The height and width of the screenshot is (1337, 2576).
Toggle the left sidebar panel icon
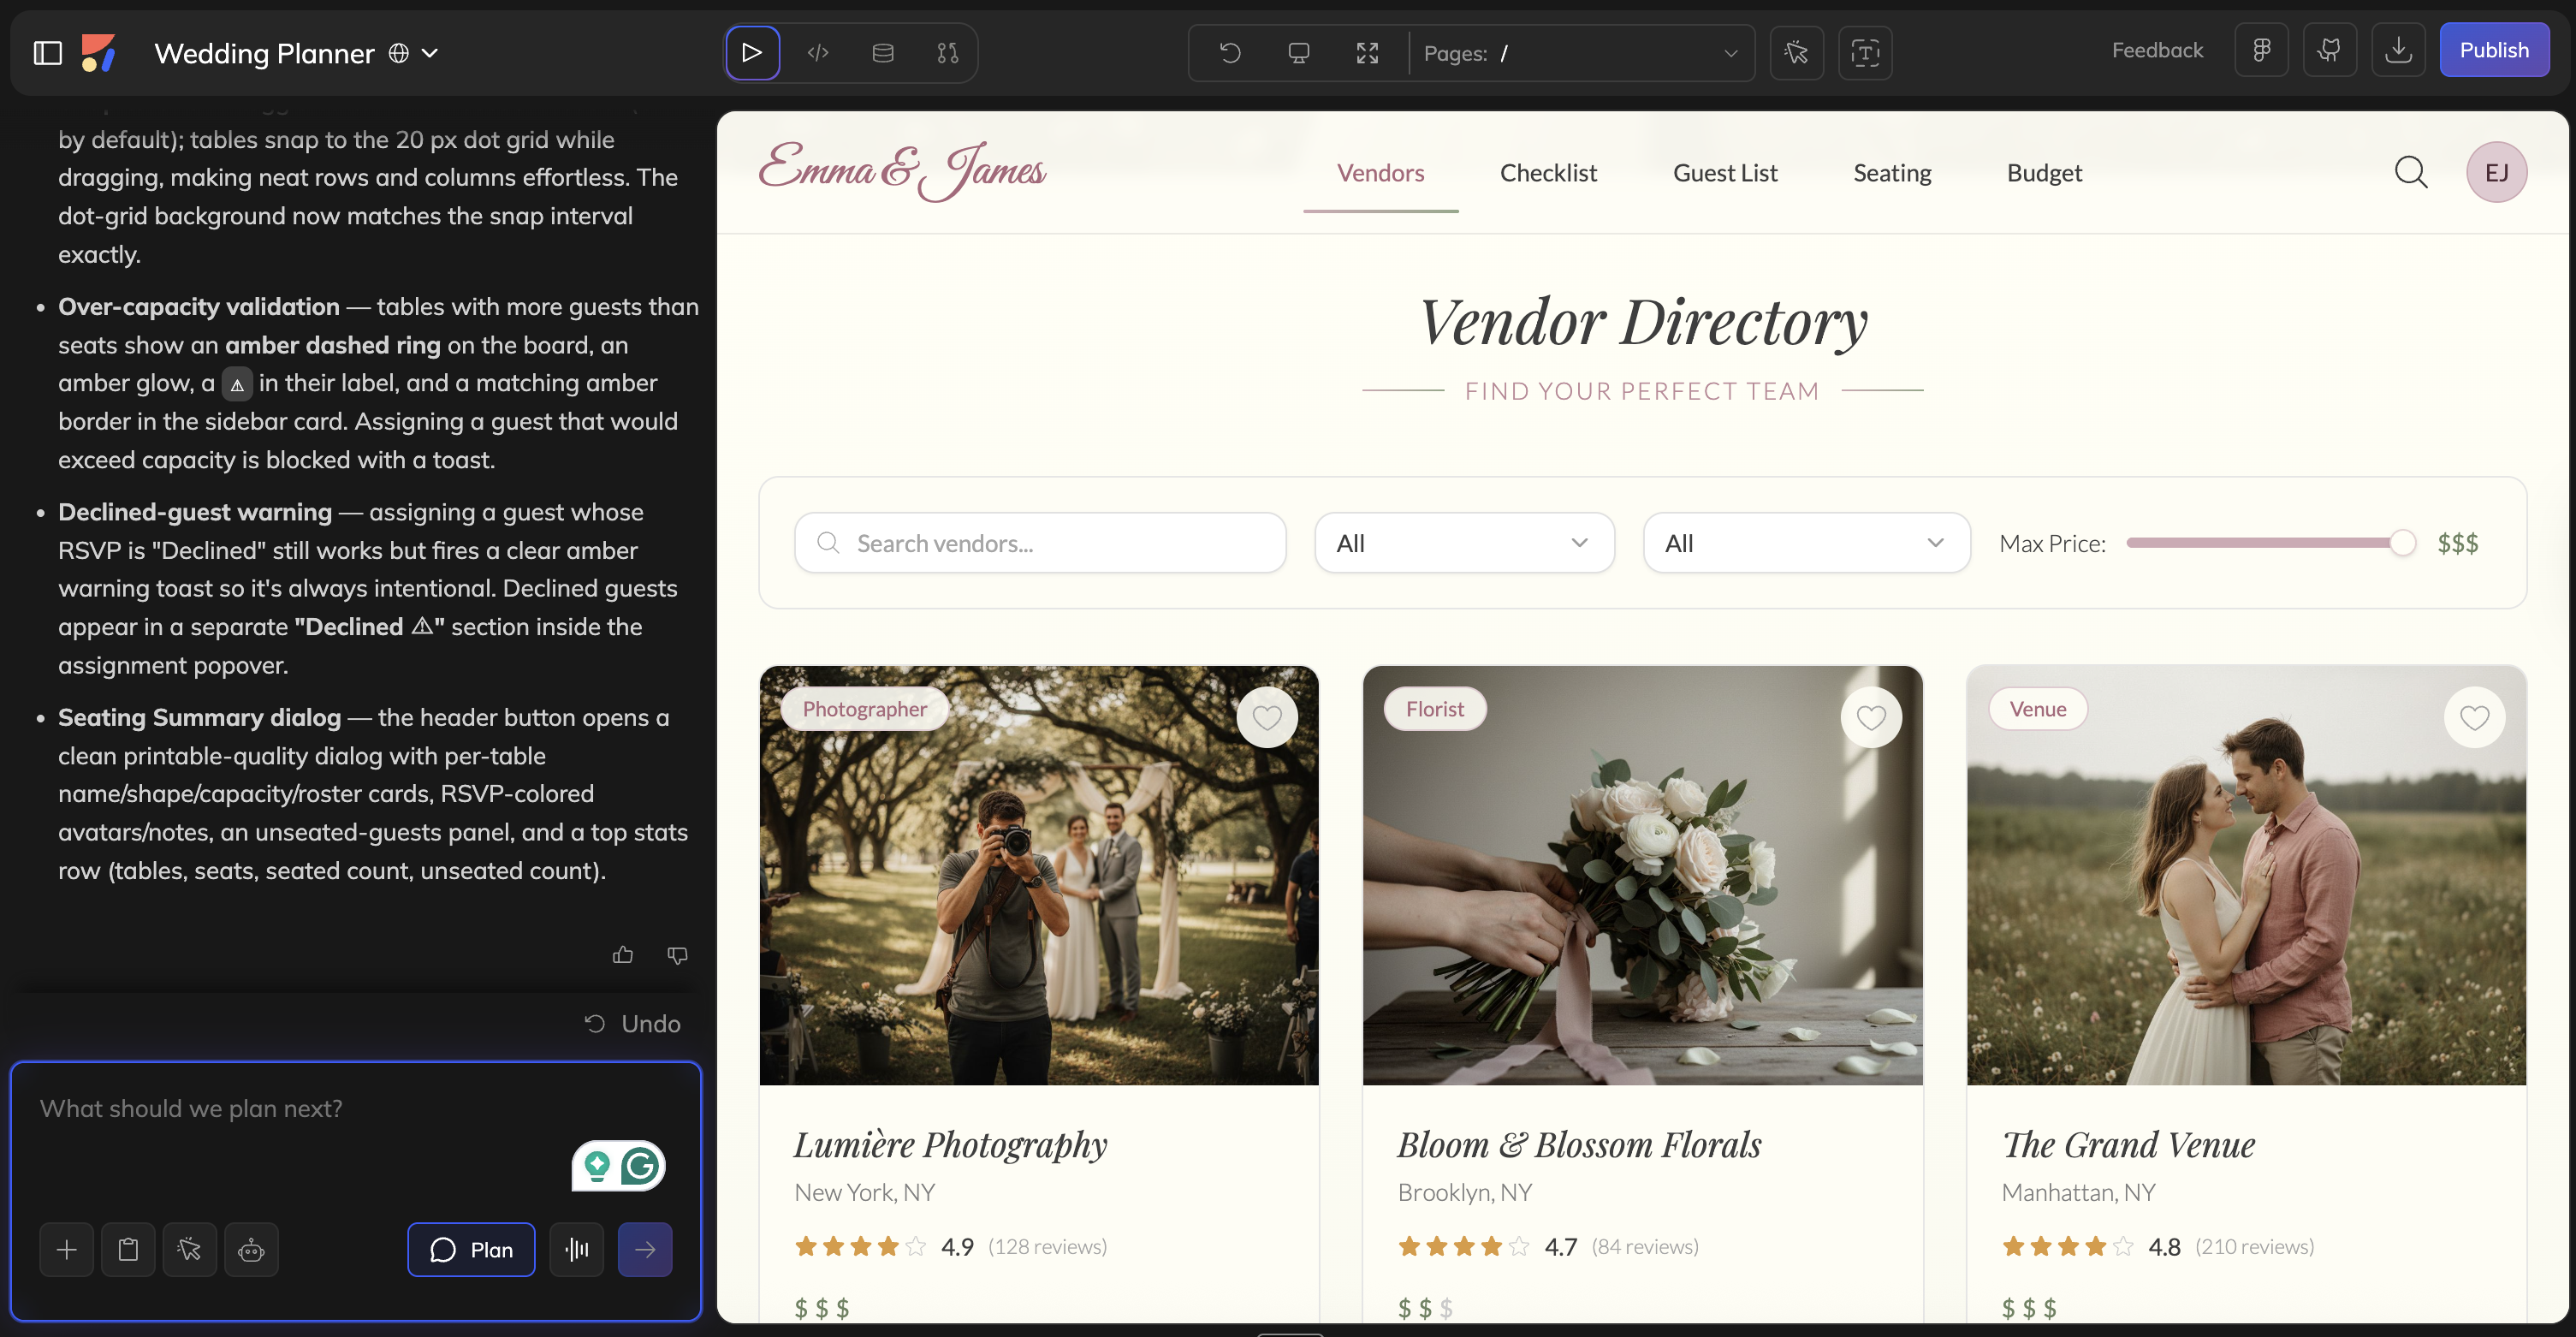(47, 53)
